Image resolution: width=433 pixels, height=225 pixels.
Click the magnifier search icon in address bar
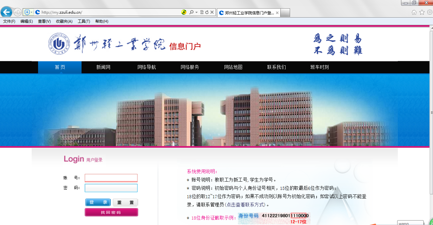click(x=191, y=12)
